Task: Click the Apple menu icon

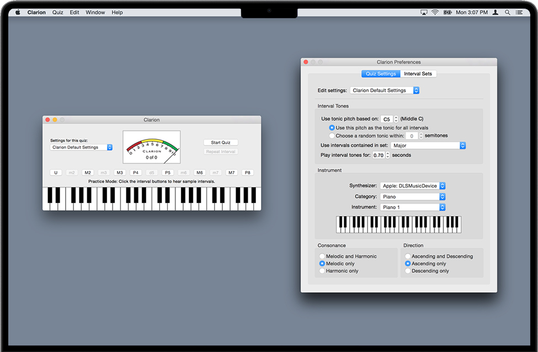Action: point(18,12)
